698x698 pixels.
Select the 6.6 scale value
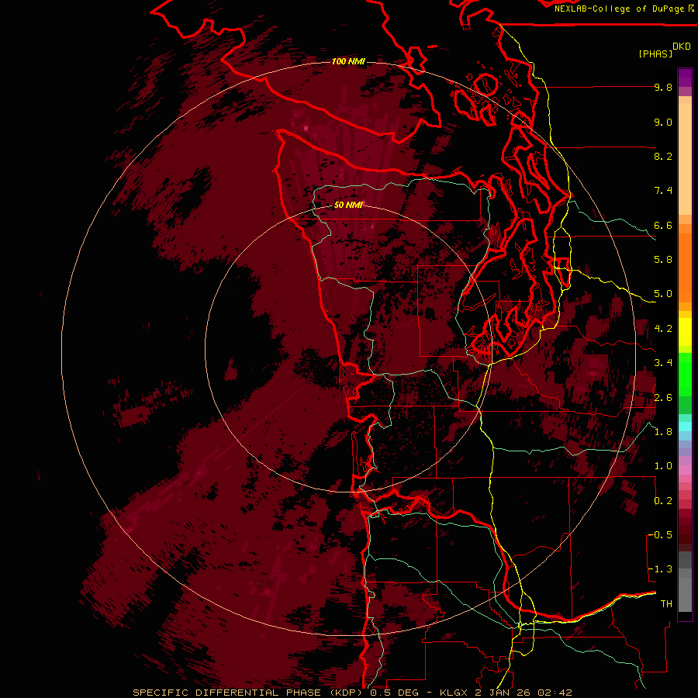(x=663, y=225)
